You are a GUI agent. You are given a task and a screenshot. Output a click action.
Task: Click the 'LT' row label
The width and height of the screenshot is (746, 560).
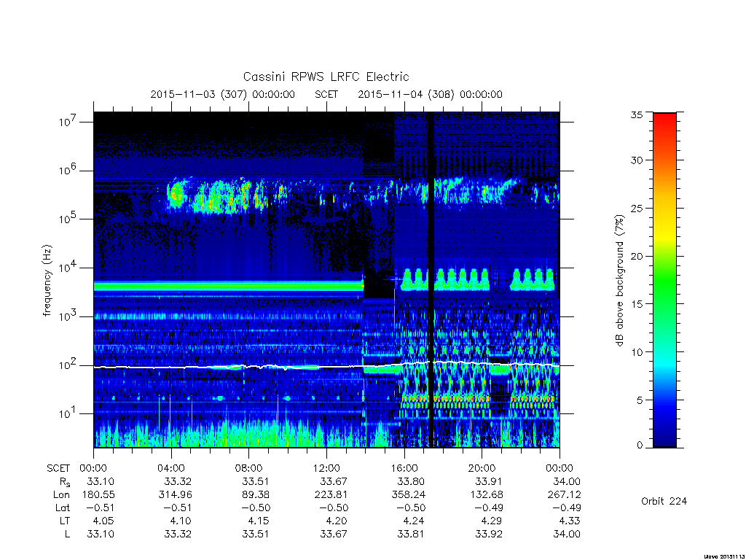[65, 521]
